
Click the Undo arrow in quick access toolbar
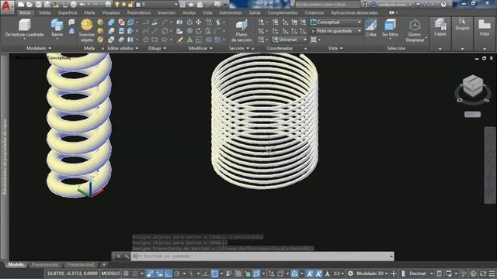(x=82, y=5)
